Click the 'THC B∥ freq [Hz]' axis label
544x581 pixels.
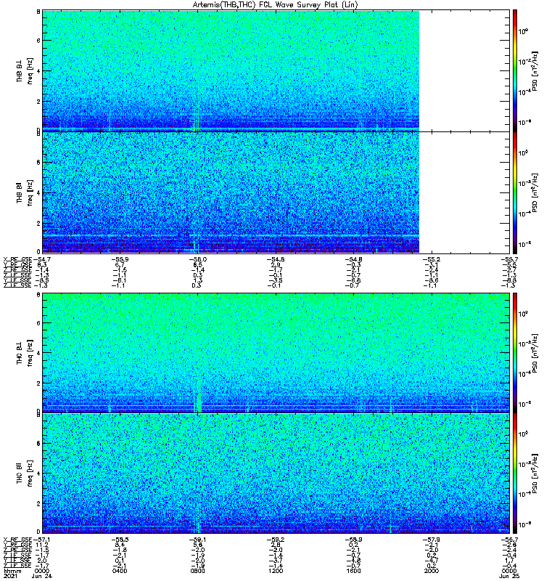coord(25,474)
